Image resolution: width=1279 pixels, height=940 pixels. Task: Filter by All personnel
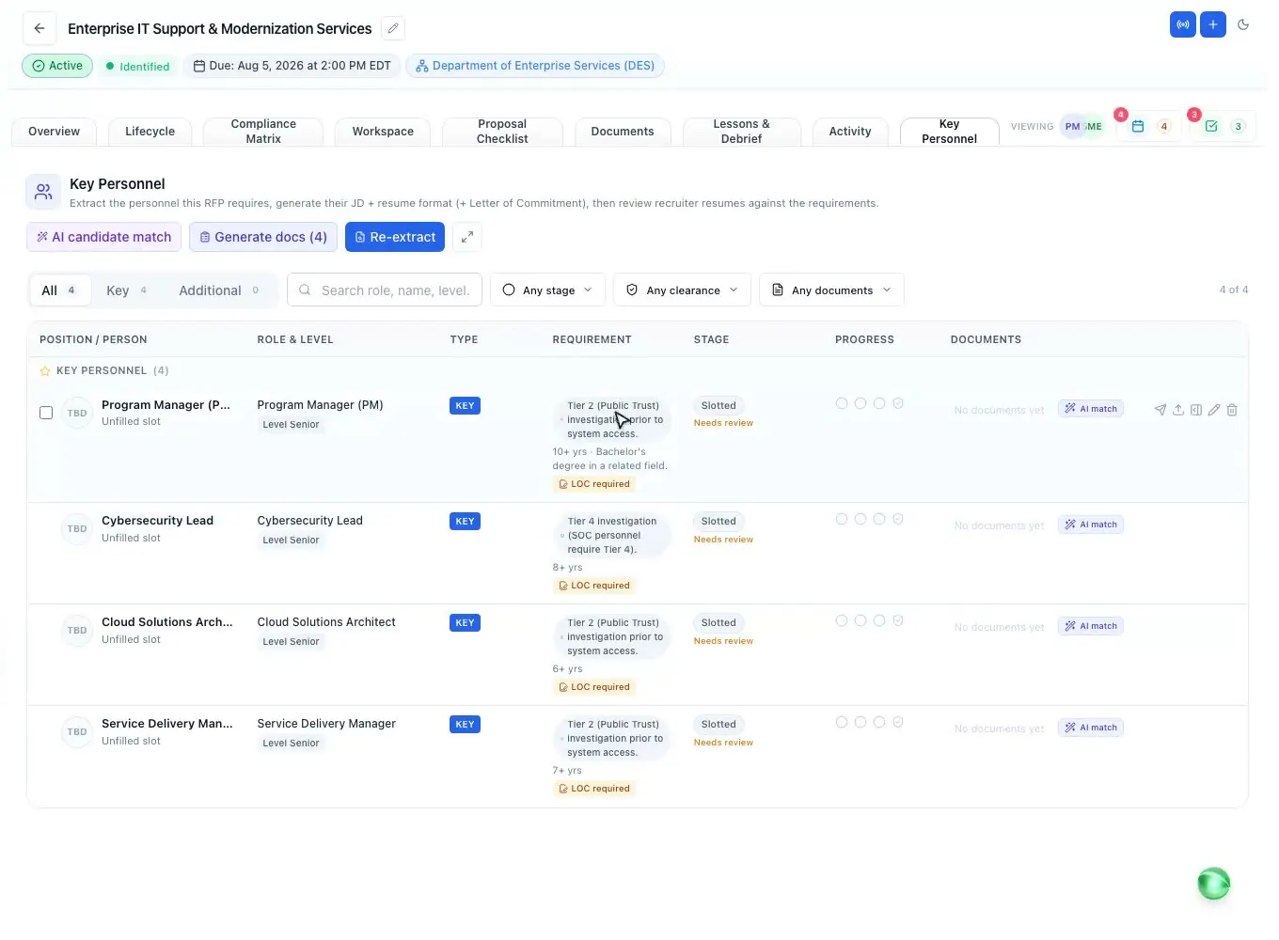click(59, 290)
